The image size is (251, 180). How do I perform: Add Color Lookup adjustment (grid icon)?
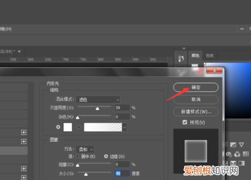pyautogui.click(x=245, y=154)
